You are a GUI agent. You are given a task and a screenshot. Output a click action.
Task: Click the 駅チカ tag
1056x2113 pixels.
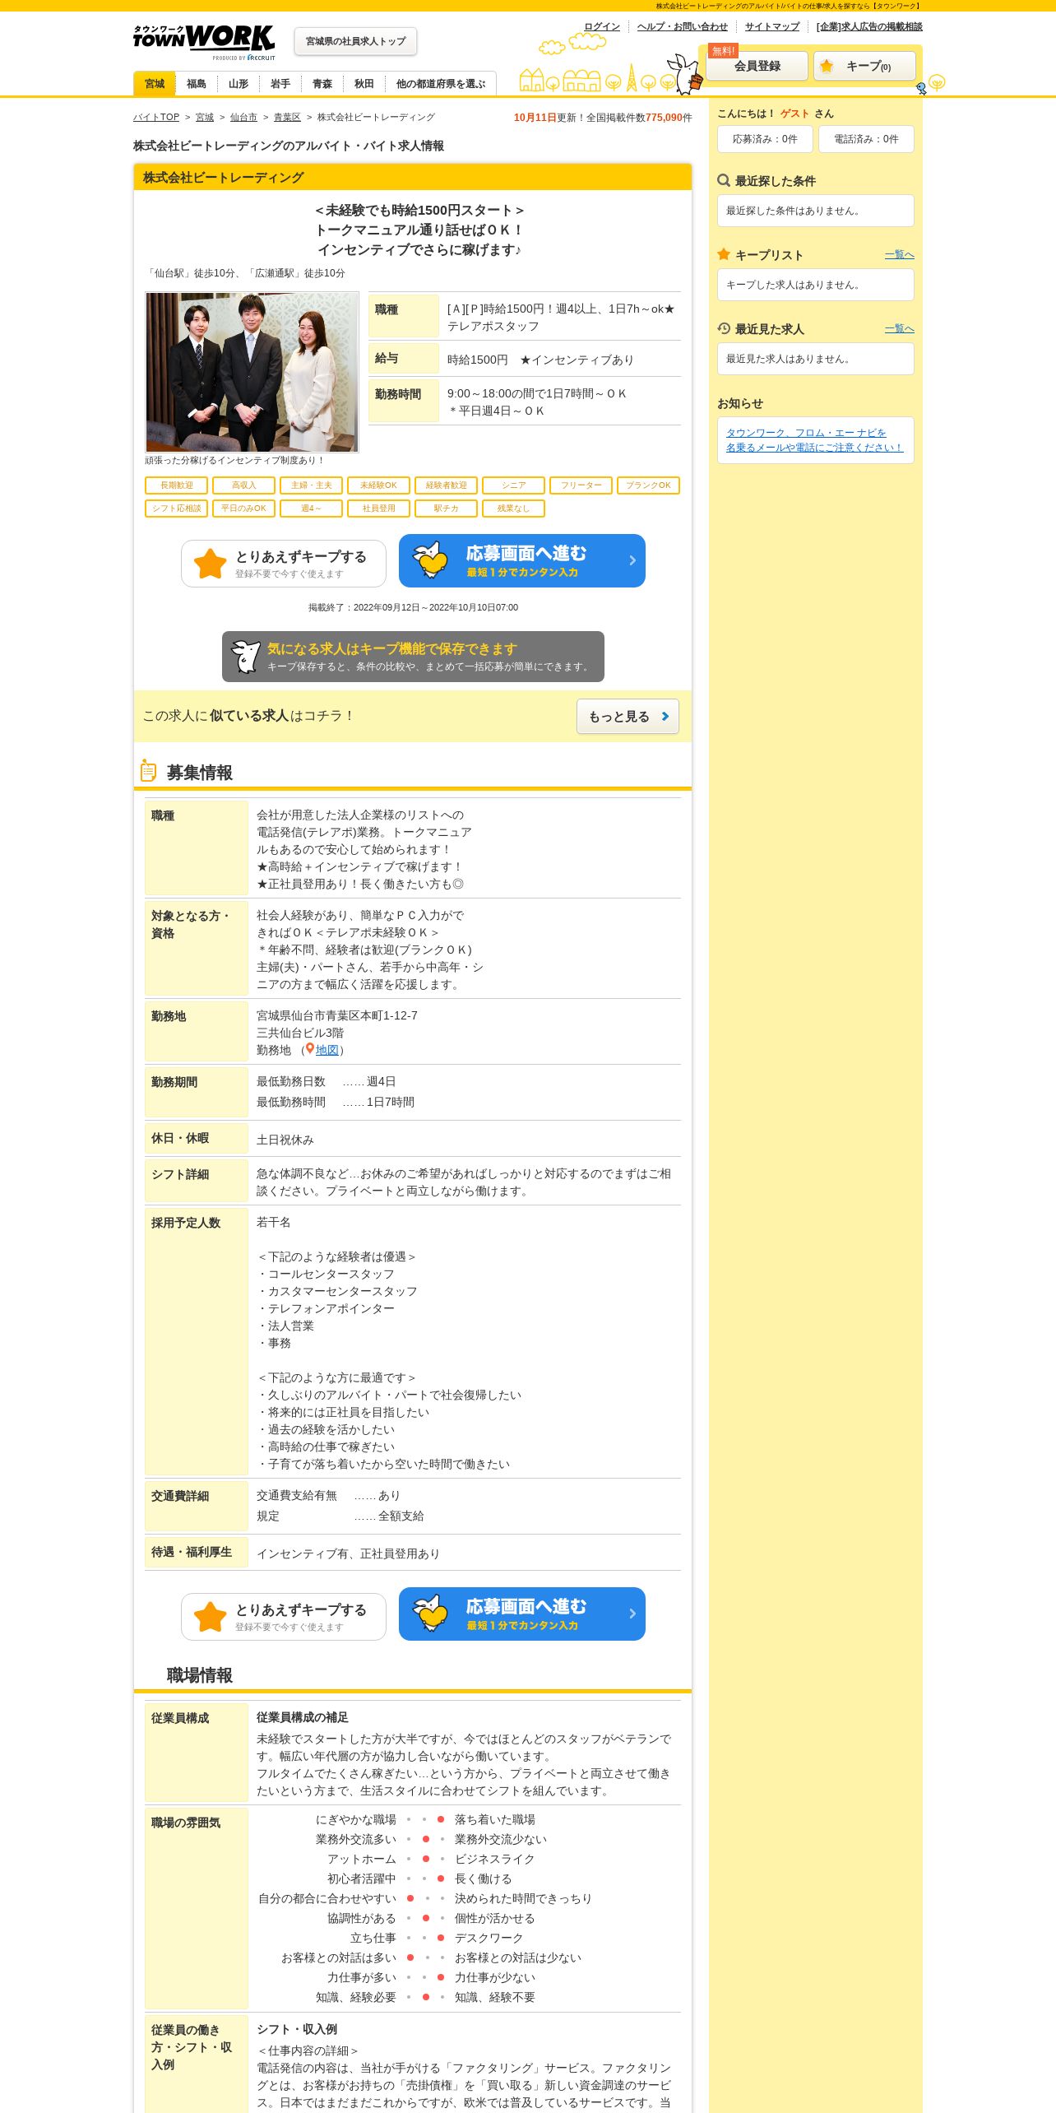point(447,509)
